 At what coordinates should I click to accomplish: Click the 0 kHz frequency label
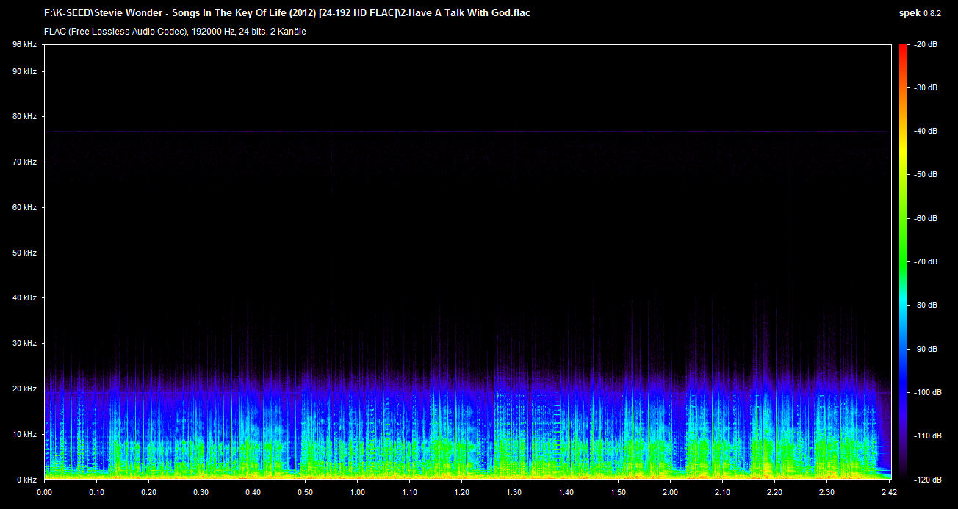pyautogui.click(x=26, y=479)
